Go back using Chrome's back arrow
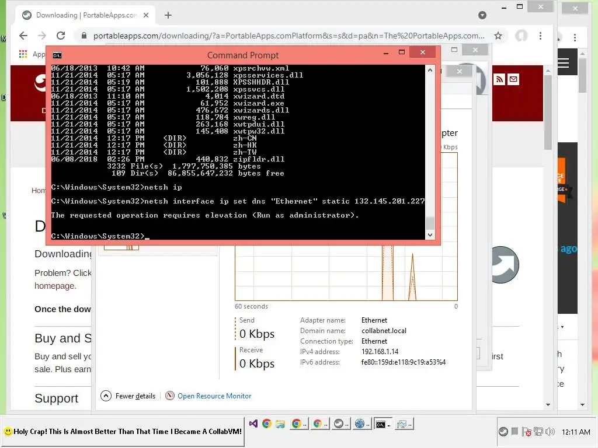The height and width of the screenshot is (448, 598). [23, 36]
